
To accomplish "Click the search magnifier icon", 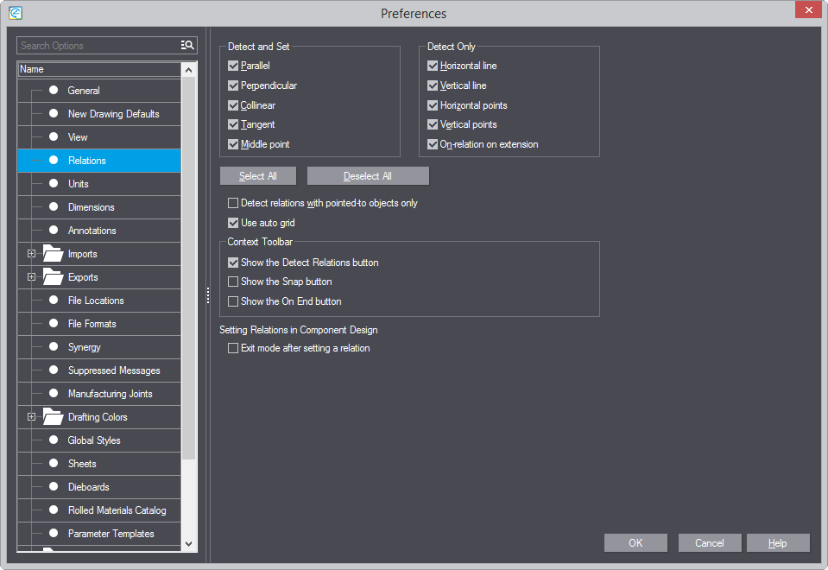I will tap(187, 46).
